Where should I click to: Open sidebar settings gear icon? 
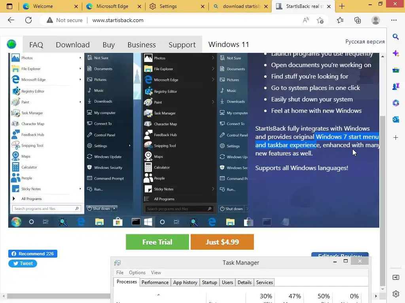[396, 294]
